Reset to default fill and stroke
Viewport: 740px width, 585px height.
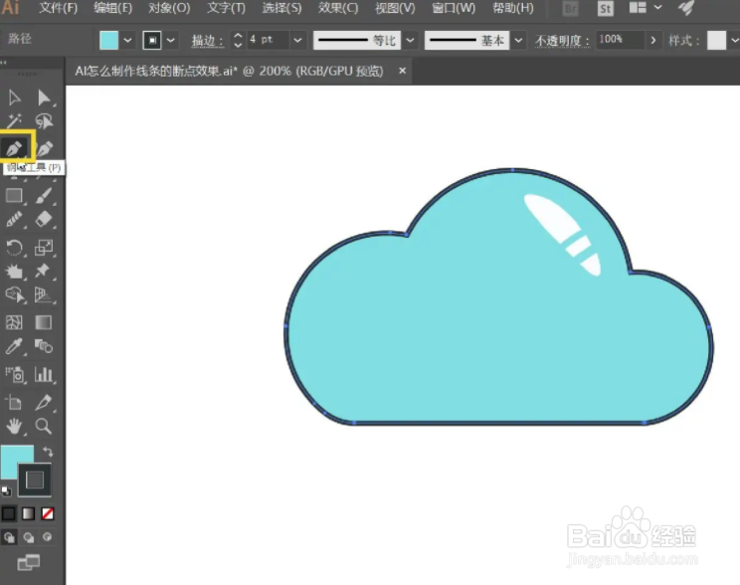(6, 491)
